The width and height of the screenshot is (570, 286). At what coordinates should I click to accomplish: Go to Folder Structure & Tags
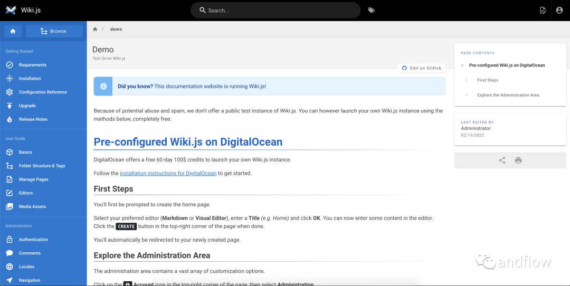point(42,166)
